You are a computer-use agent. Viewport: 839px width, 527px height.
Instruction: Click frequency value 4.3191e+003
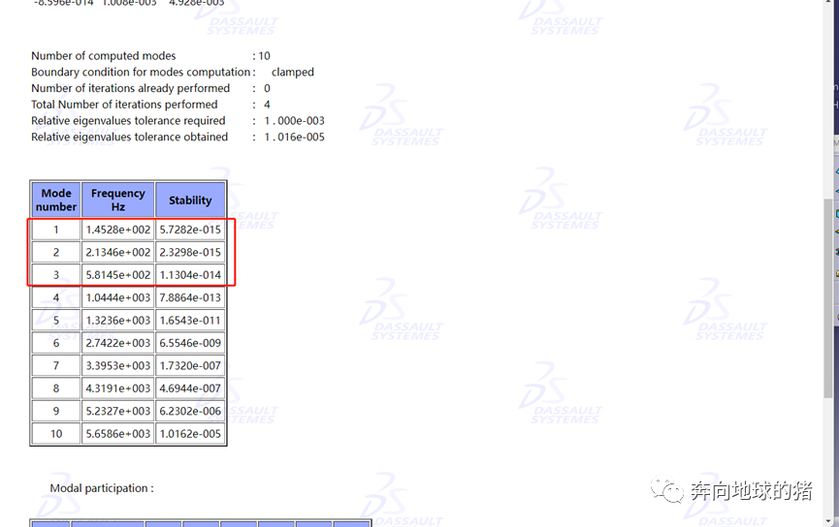click(x=118, y=388)
